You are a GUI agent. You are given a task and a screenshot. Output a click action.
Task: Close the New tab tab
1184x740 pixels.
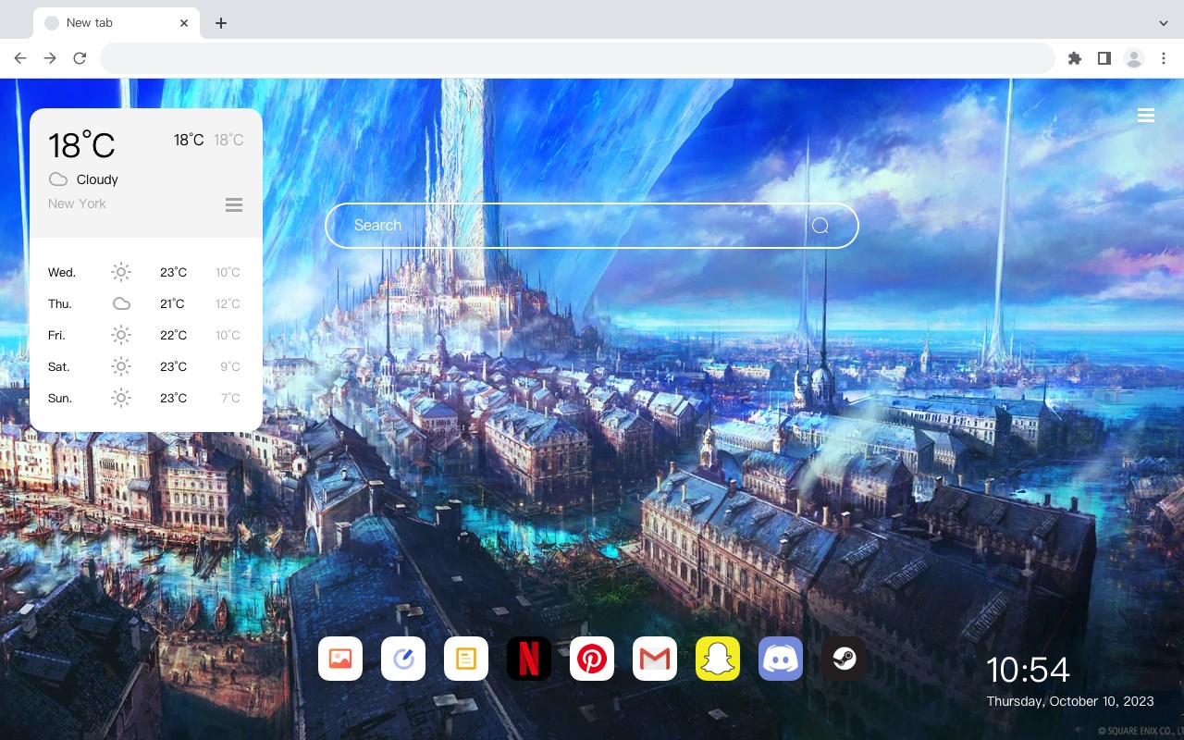pyautogui.click(x=184, y=23)
